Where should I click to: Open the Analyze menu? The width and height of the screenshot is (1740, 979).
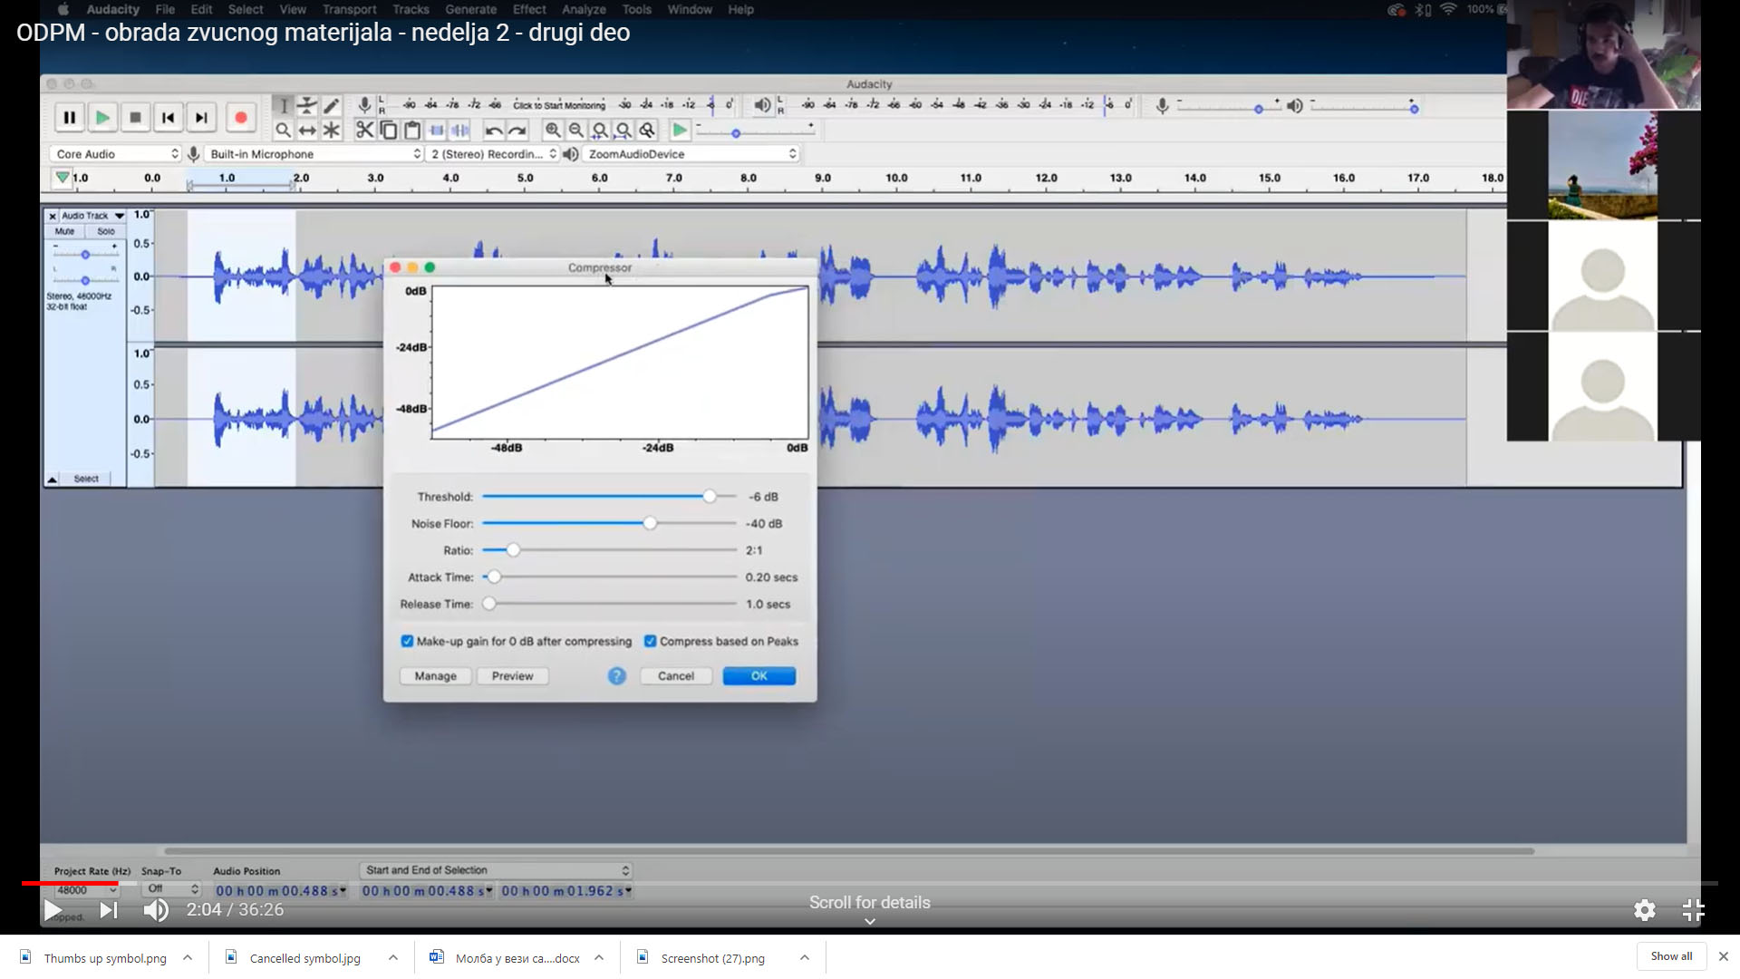click(x=584, y=9)
